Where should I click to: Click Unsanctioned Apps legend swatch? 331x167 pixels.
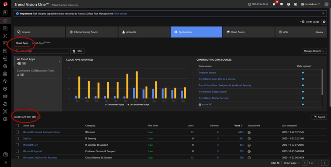coord(128,105)
